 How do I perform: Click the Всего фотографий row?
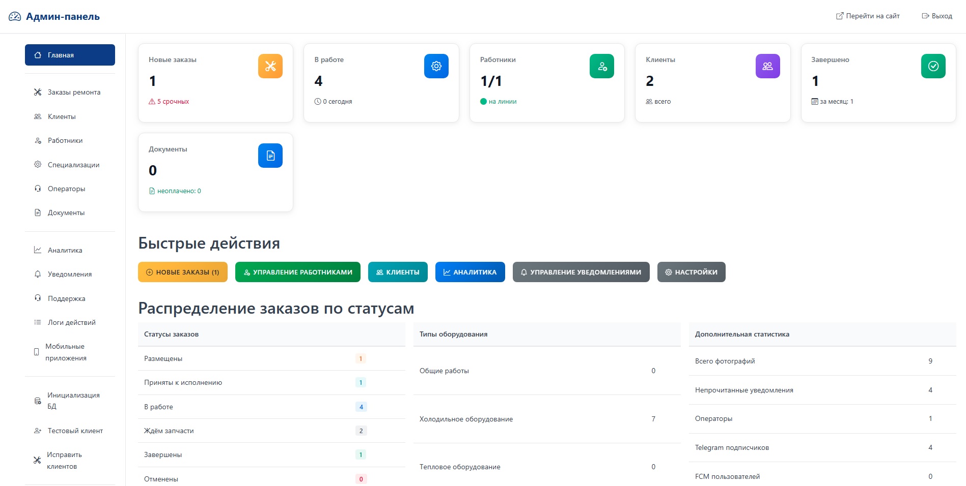pyautogui.click(x=822, y=361)
